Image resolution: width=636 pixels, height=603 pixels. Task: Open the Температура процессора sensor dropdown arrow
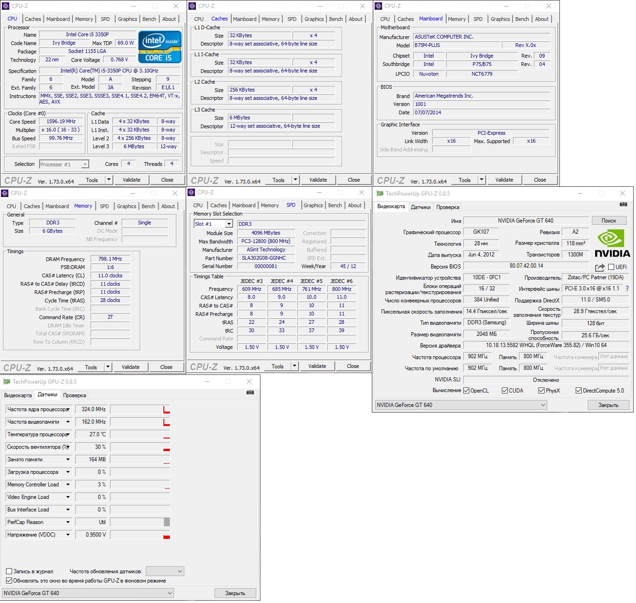click(68, 434)
